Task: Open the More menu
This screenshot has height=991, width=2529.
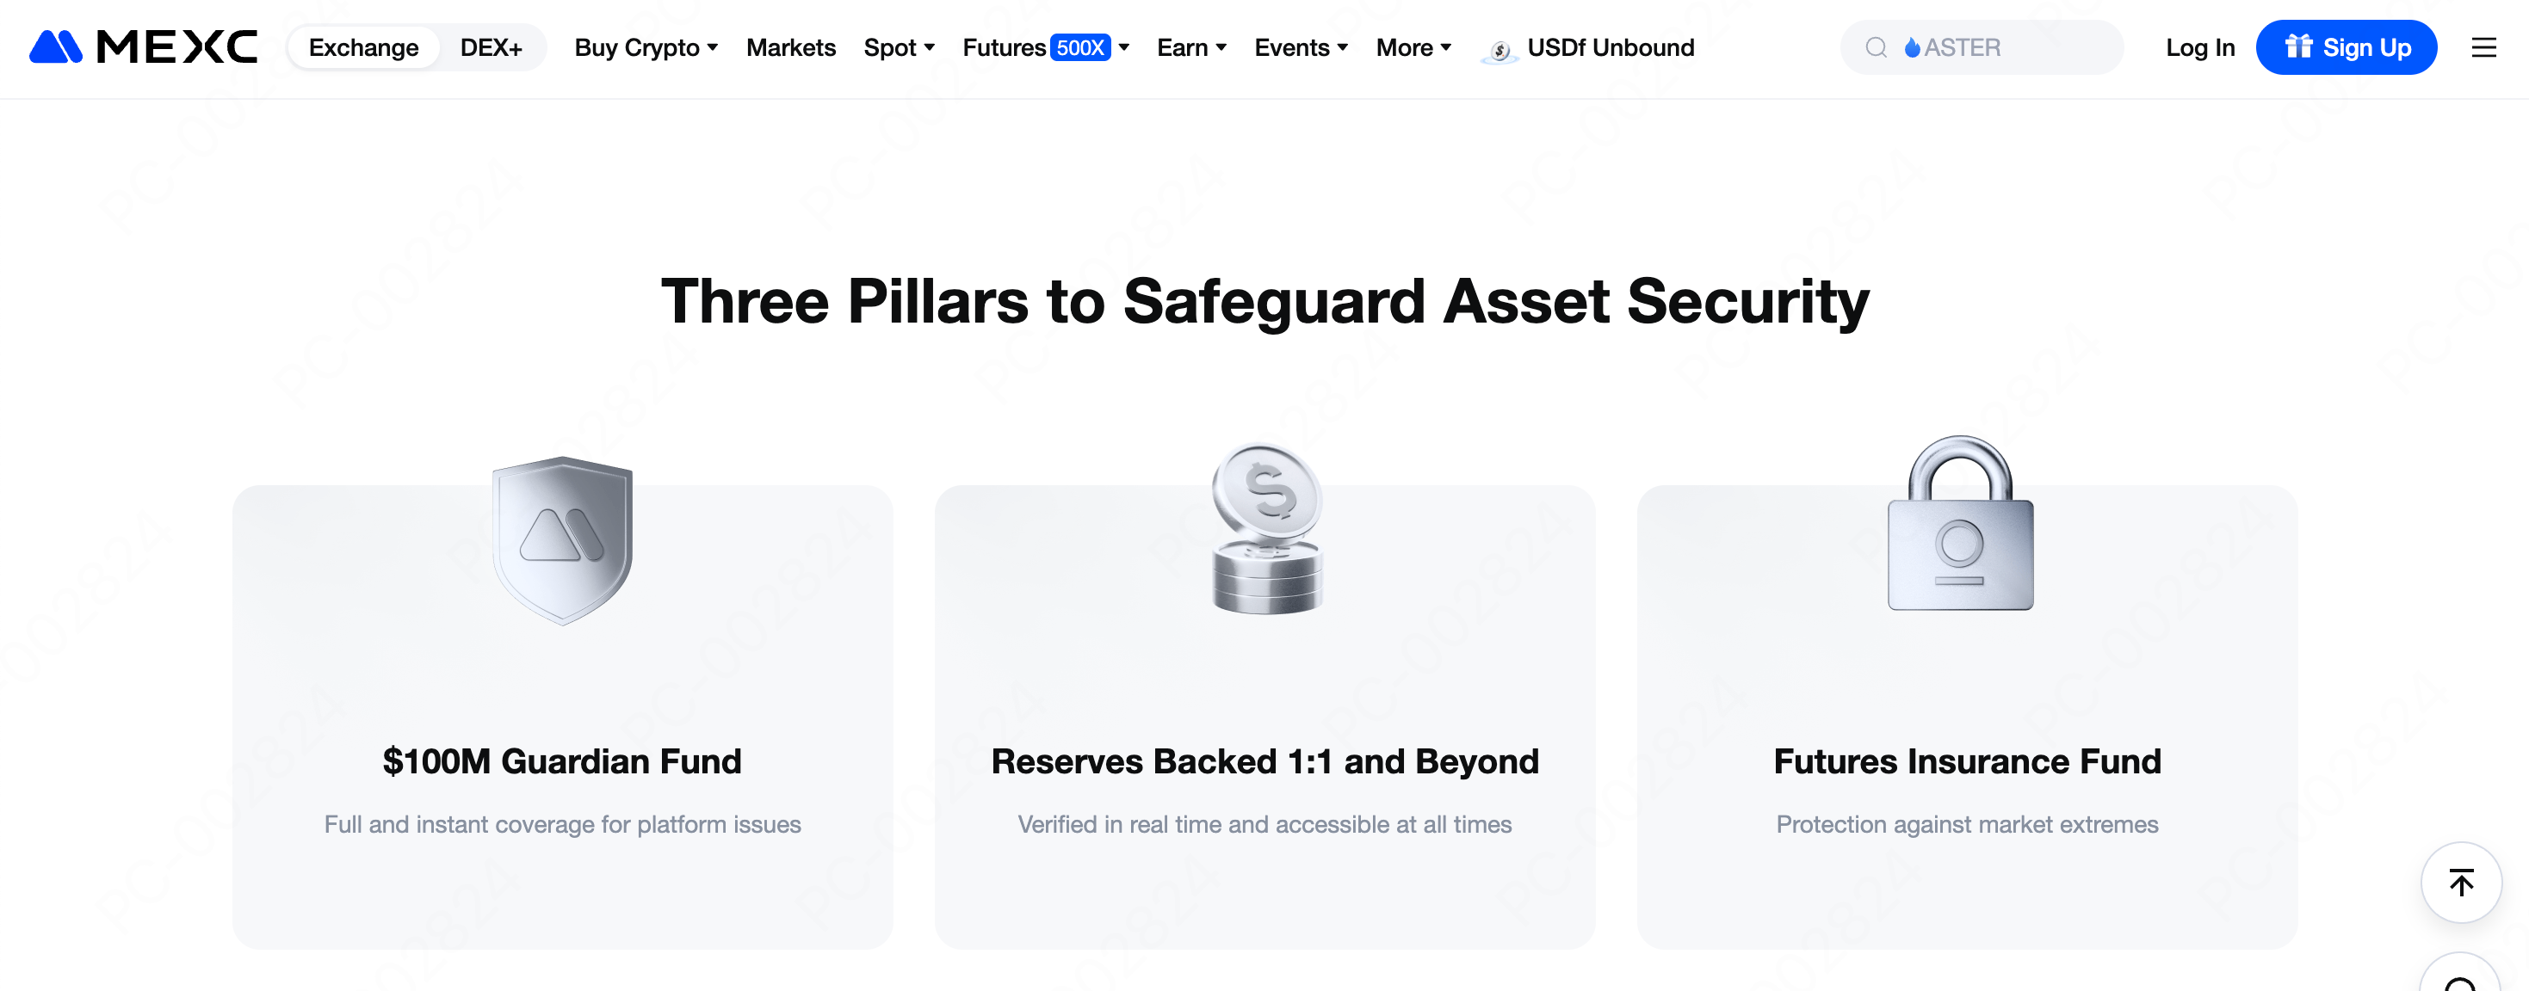Action: pyautogui.click(x=1413, y=47)
